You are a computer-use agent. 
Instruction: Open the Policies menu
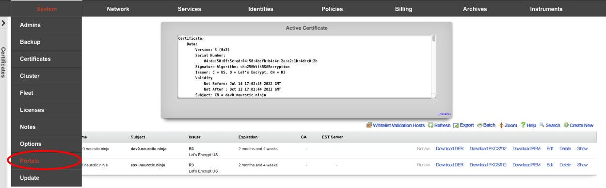[x=332, y=9]
